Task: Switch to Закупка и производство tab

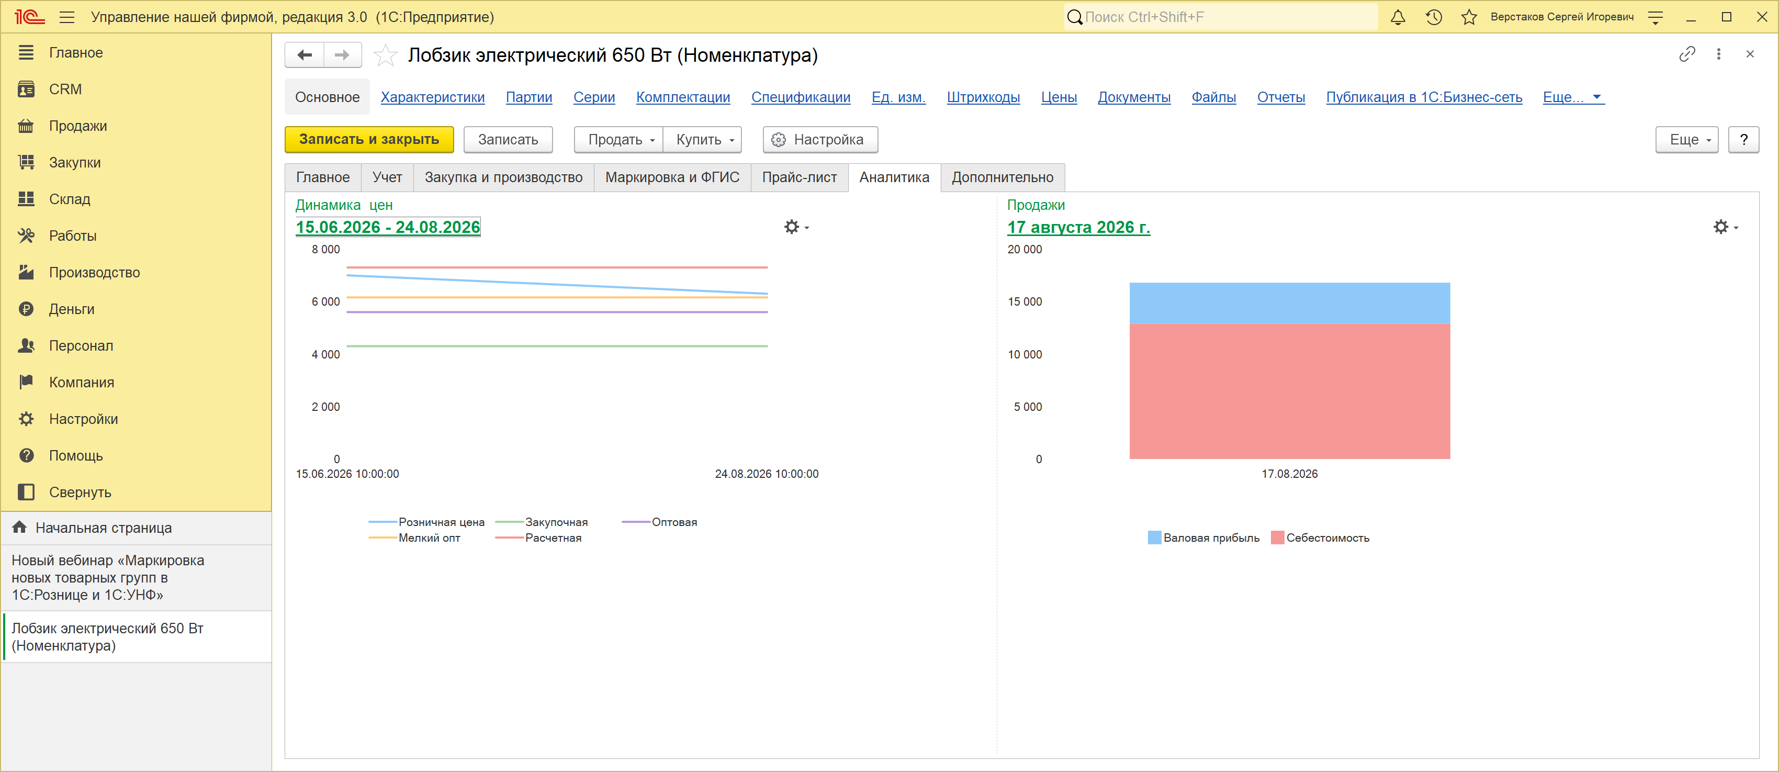Action: (503, 177)
